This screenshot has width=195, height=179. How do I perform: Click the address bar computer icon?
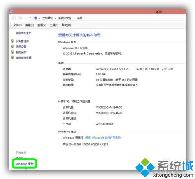(35, 18)
